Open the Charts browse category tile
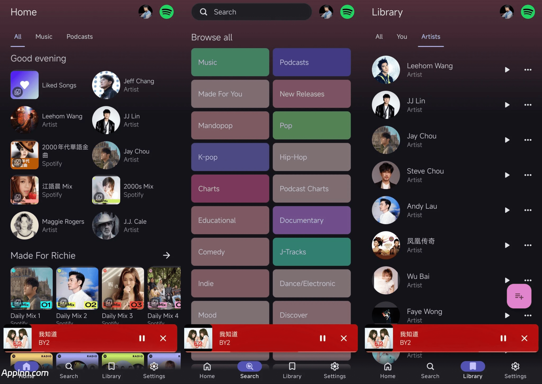The width and height of the screenshot is (542, 384). coord(230,189)
